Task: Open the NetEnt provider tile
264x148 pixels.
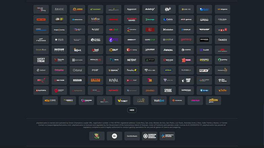Action: [132, 60]
